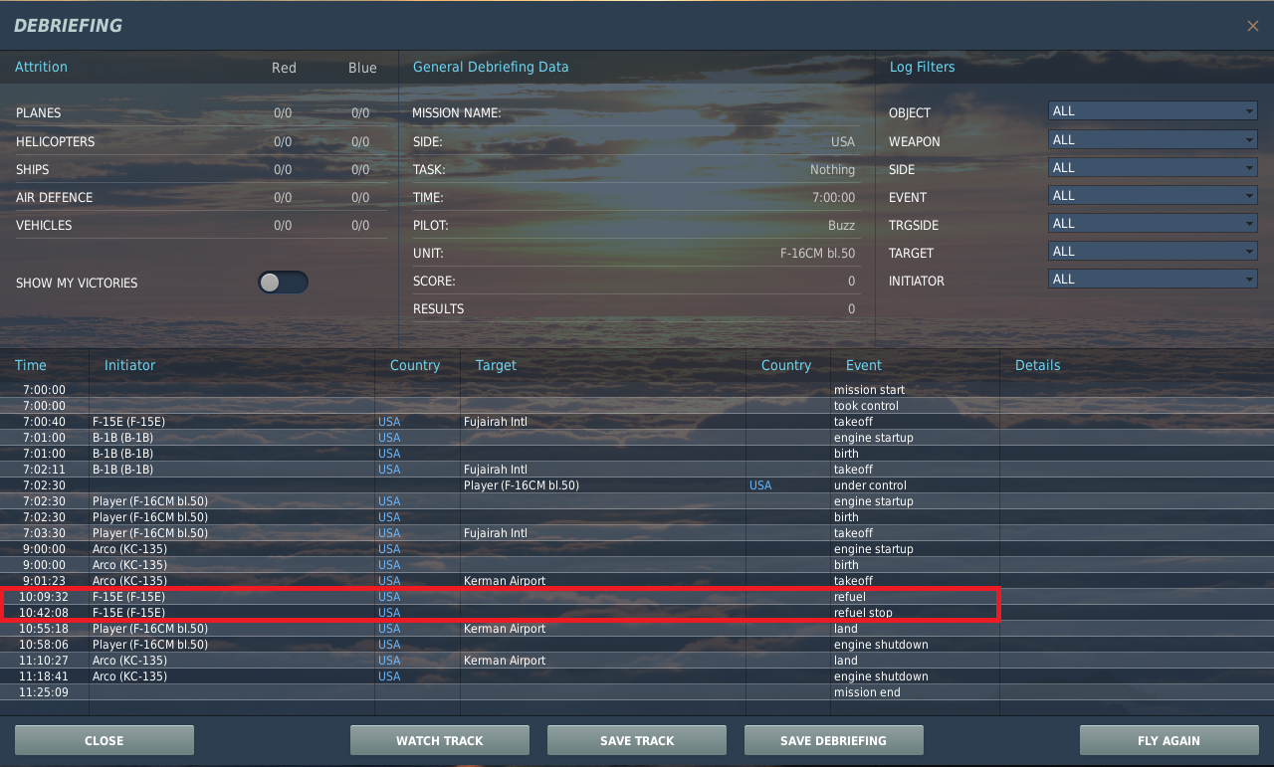Screen dimensions: 1274x767
Task: Click the TIME value 7:00:00 in debriefing data
Action: pyautogui.click(x=834, y=198)
